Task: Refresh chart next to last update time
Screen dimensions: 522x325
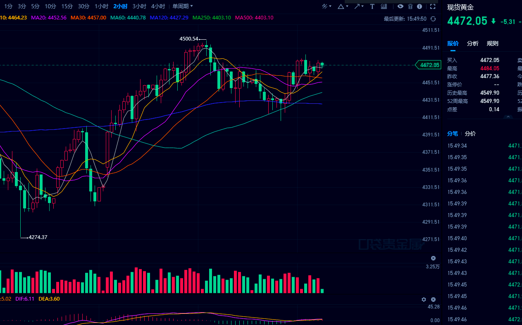Action: coord(433,19)
